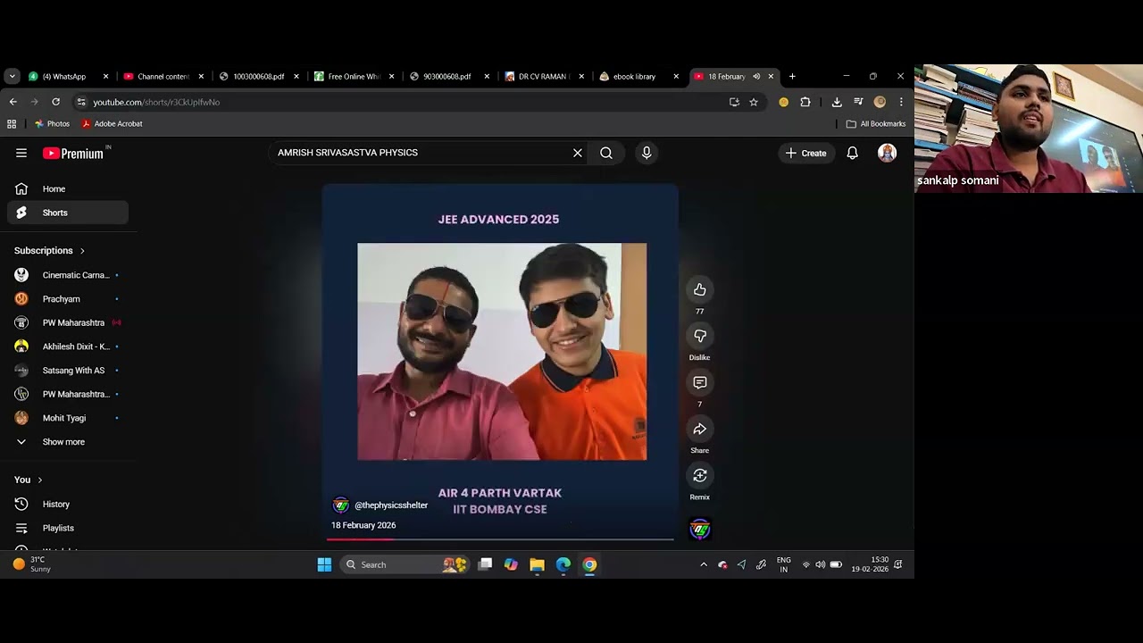Switch to the Channel content tab
Image resolution: width=1143 pixels, height=643 pixels.
tap(163, 77)
